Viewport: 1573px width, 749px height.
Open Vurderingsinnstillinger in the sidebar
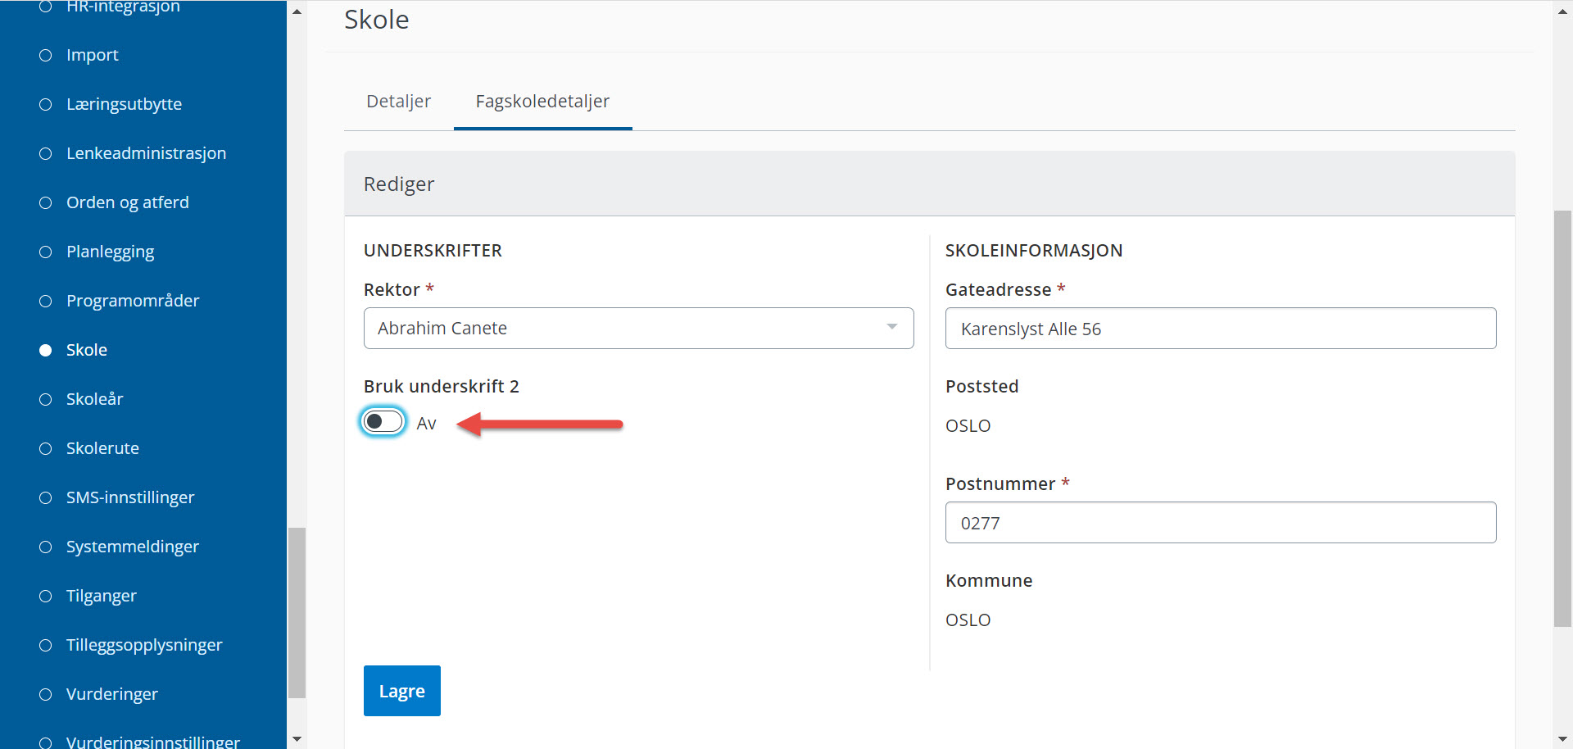[x=152, y=742]
